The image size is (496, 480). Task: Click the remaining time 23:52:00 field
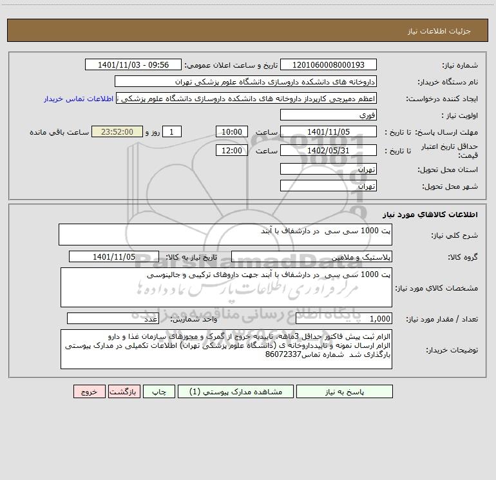[117, 131]
